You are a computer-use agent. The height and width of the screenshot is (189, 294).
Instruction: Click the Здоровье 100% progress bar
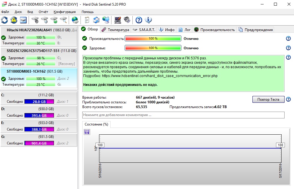tap(153, 48)
